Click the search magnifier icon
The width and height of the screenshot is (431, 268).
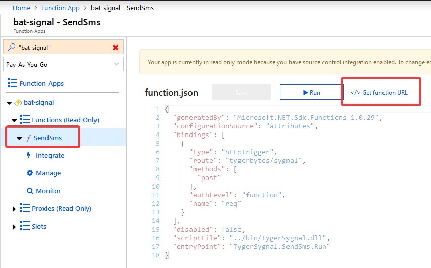click(x=12, y=48)
